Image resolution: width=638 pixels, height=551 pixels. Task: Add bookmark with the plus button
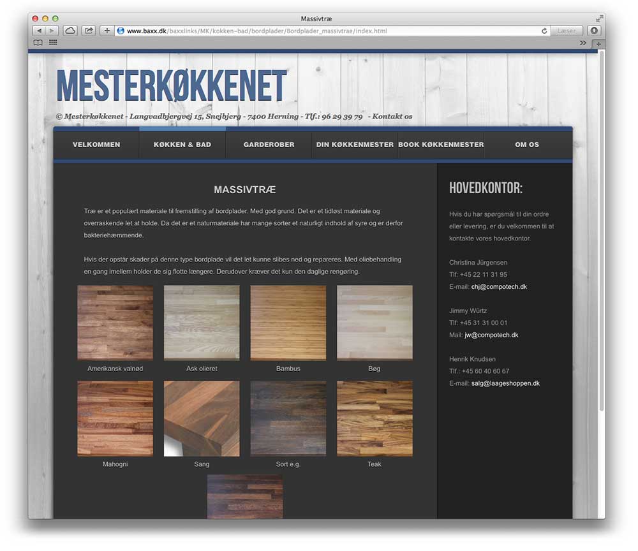tap(107, 31)
